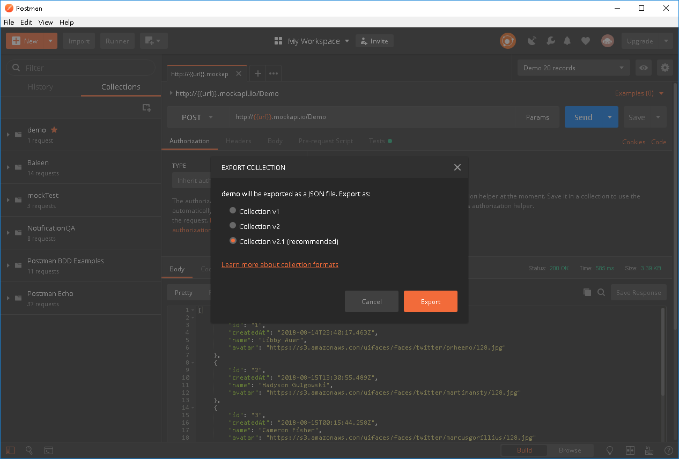Click the new collection icon in sidebar
Screen dimensions: 679x459
(146, 108)
